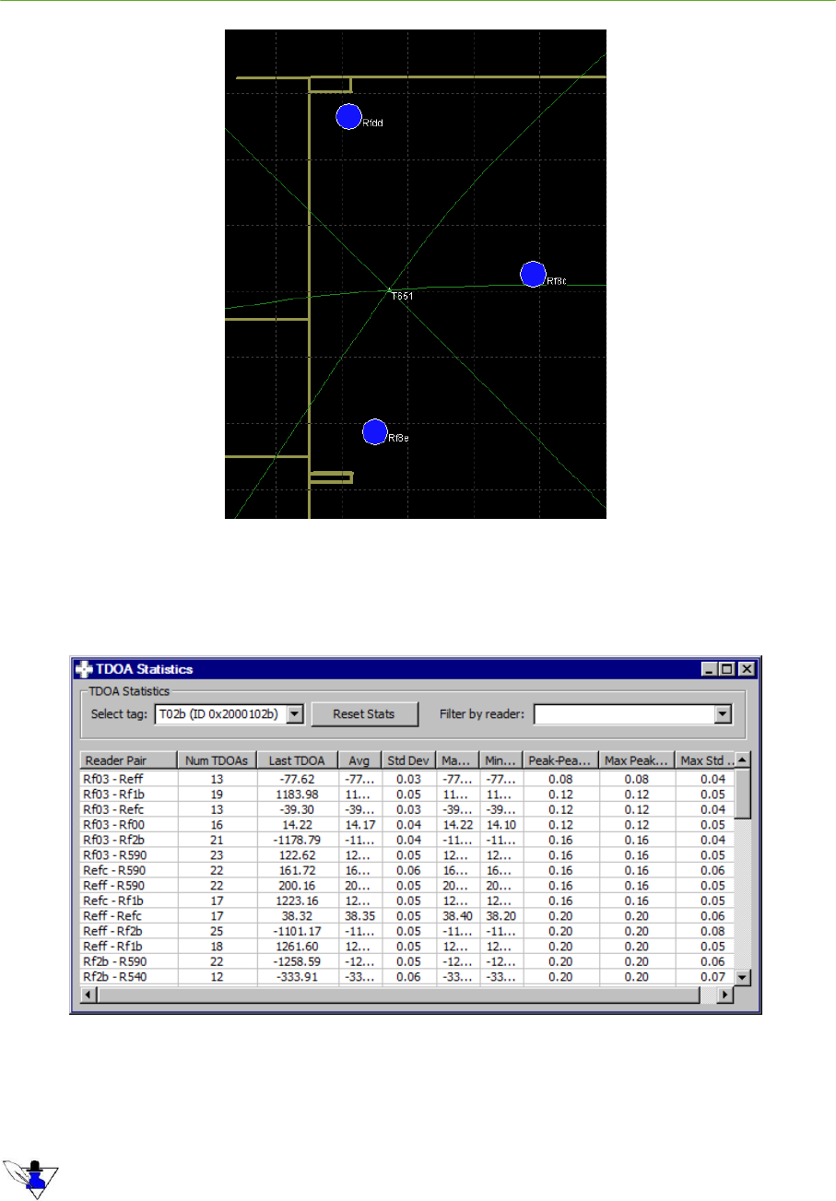Select the Rf2b - R540 row
The width and height of the screenshot is (836, 1201).
tap(128, 978)
